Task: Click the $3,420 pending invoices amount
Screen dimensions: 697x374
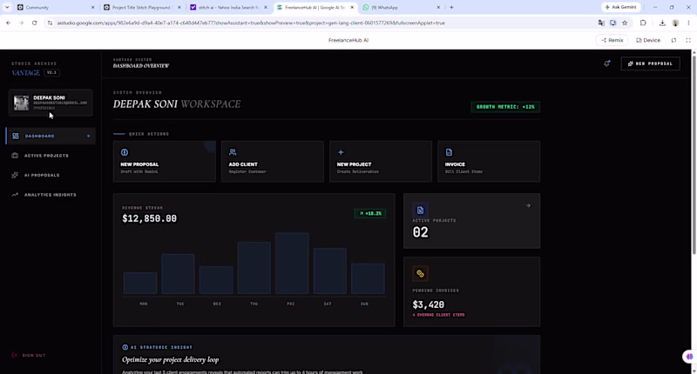Action: [x=428, y=304]
